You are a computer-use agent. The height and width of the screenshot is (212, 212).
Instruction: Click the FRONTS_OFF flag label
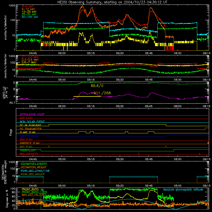click(x=28, y=150)
